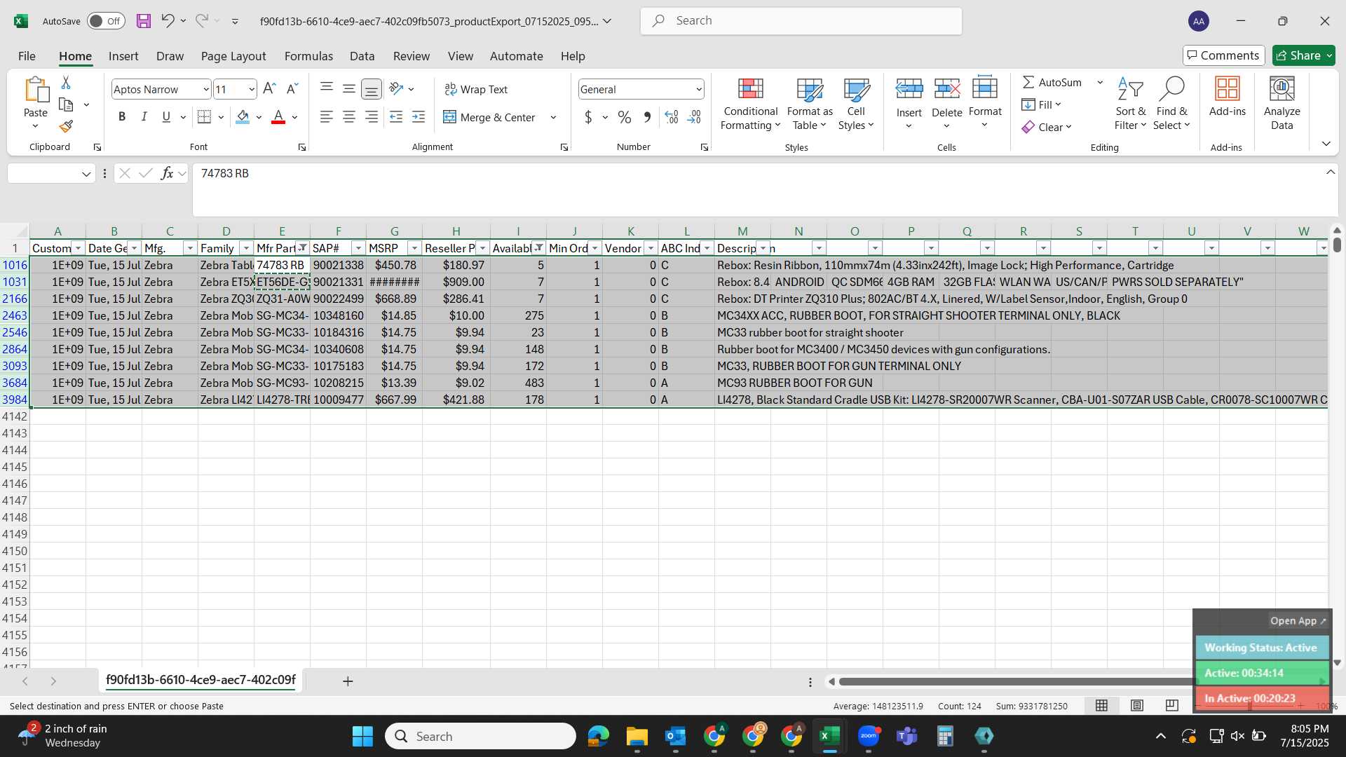Screen dimensions: 1346x757
Task: Toggle AutoSave switch
Action: click(107, 21)
